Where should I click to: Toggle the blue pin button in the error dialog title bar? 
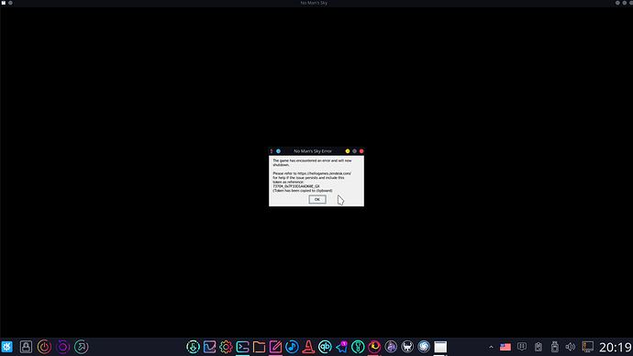click(x=278, y=151)
